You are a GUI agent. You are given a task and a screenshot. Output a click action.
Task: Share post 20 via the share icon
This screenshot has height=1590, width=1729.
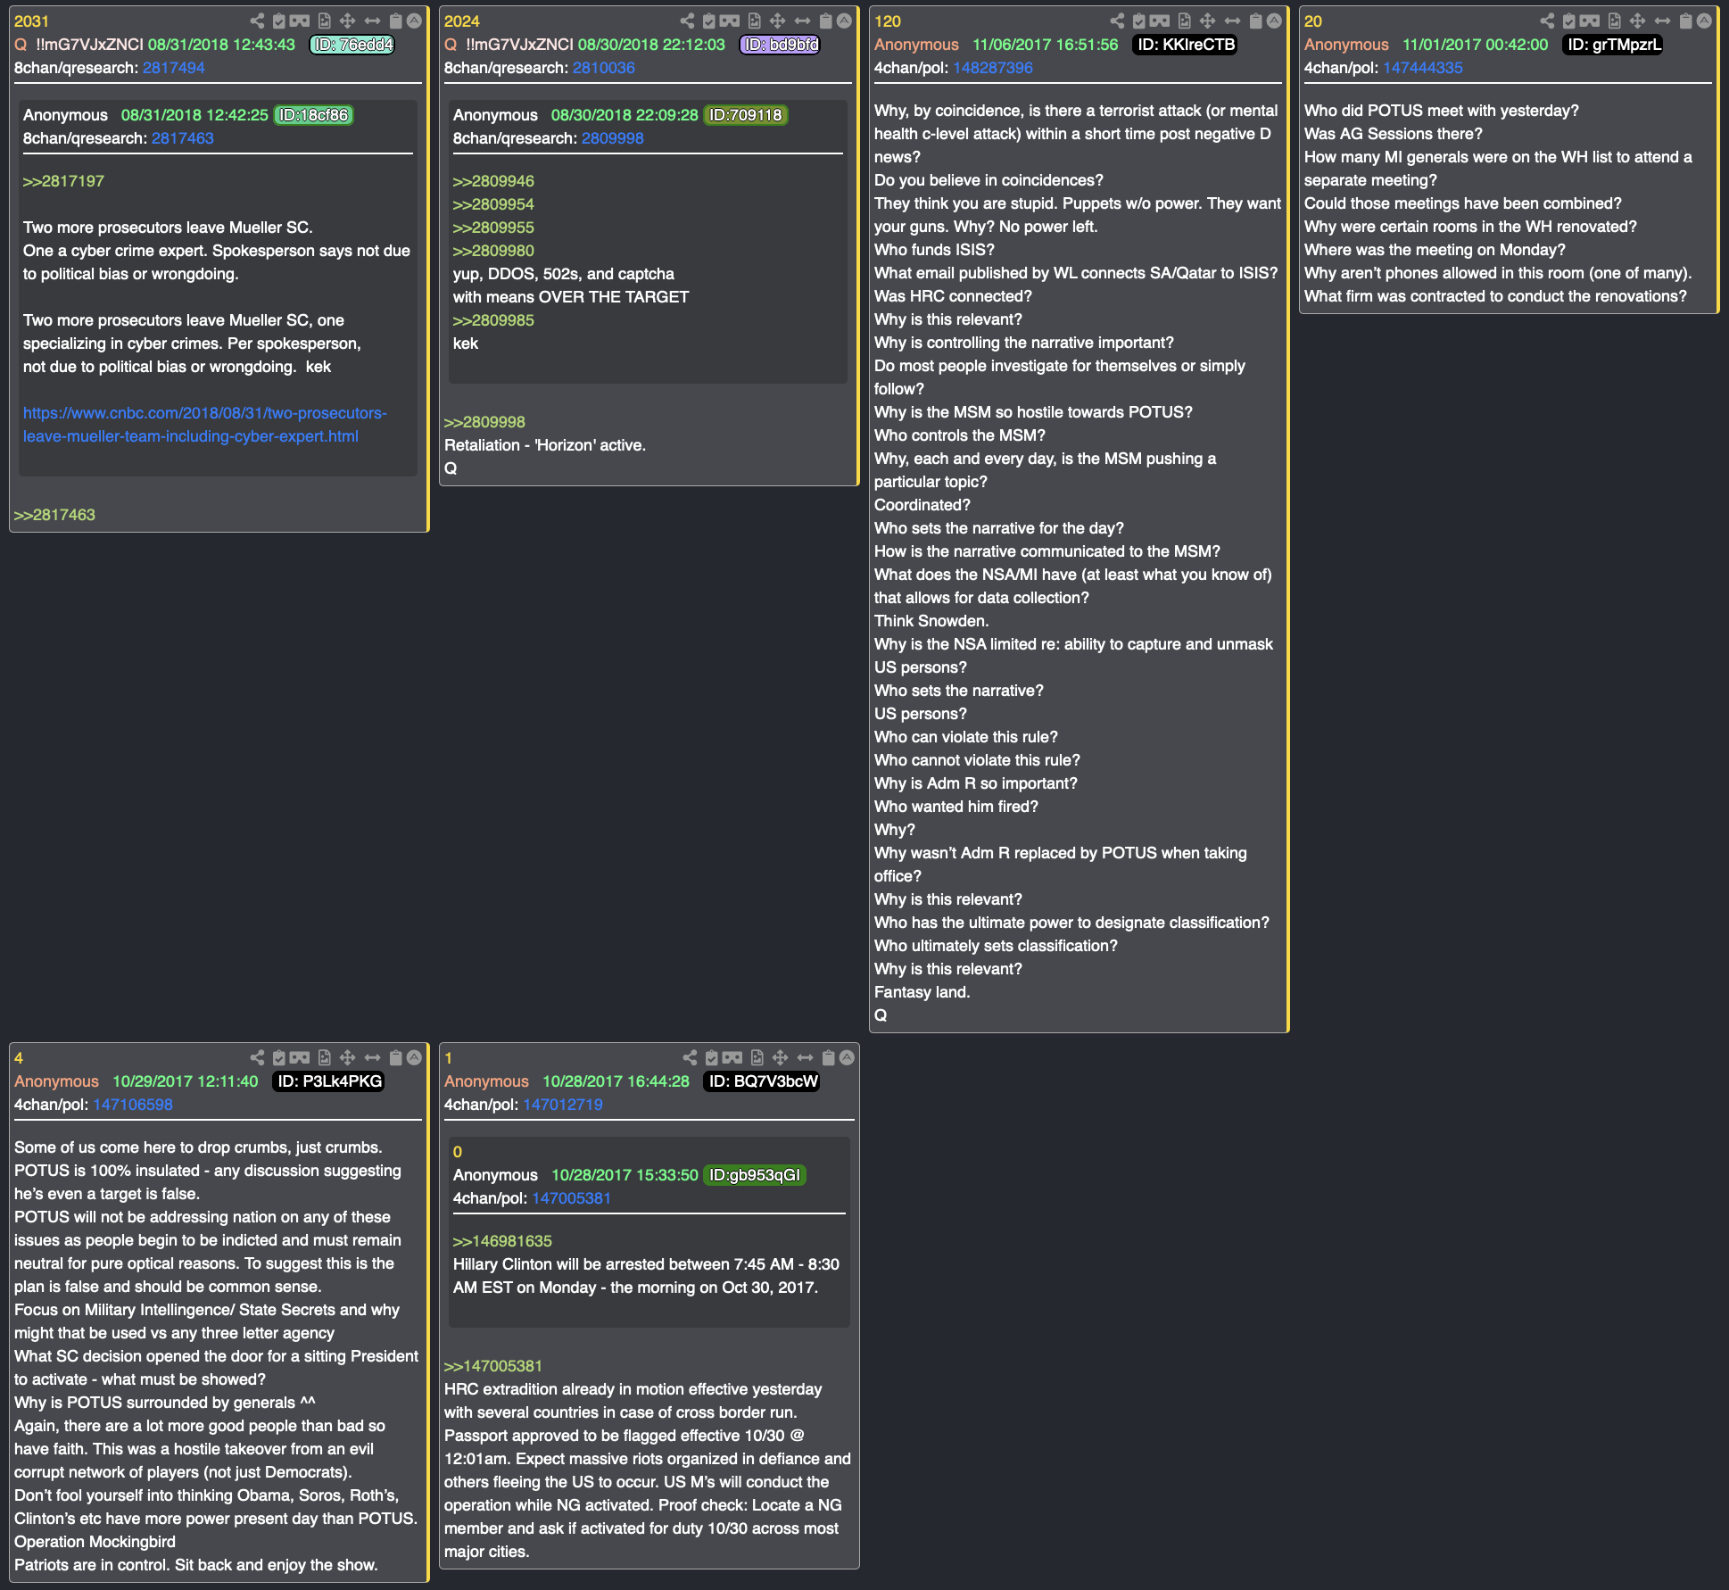coord(1547,21)
